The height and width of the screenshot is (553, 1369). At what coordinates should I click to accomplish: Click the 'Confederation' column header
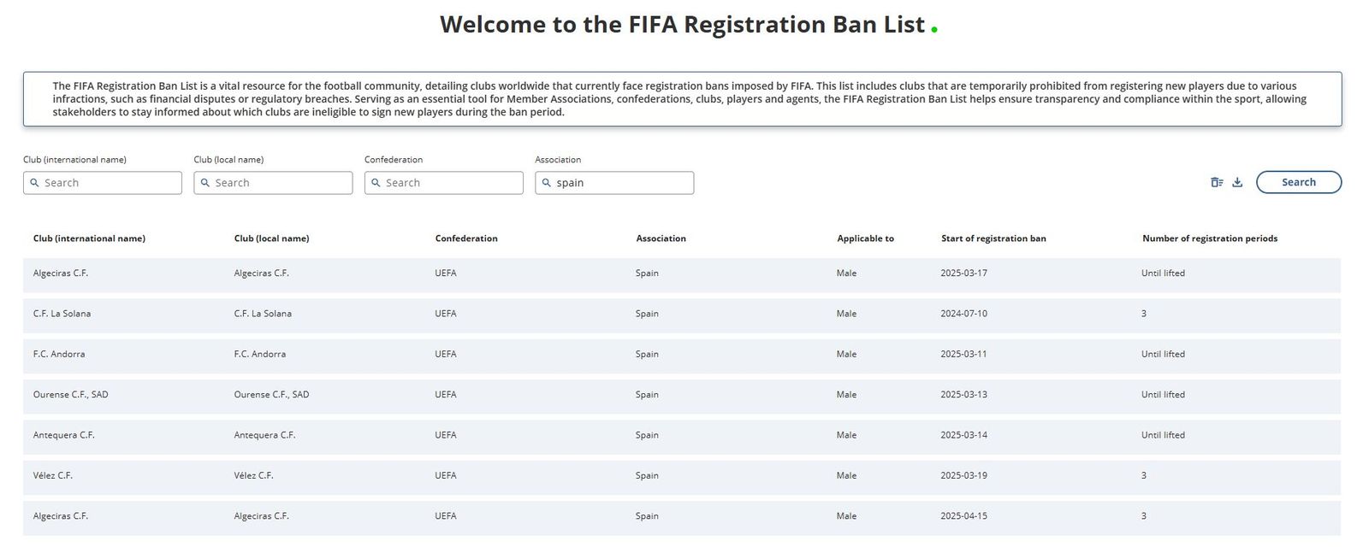coord(466,238)
